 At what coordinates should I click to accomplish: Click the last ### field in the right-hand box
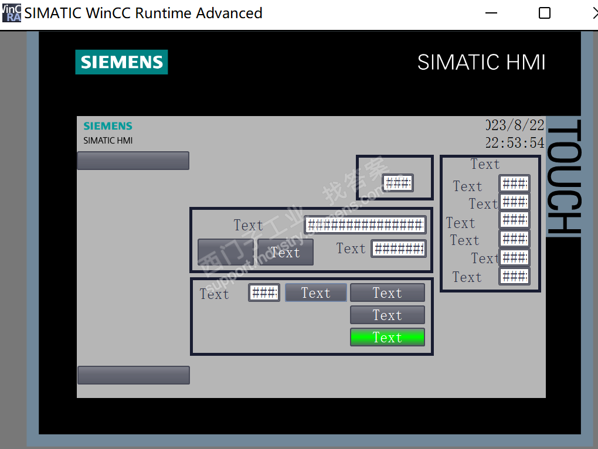pos(515,276)
